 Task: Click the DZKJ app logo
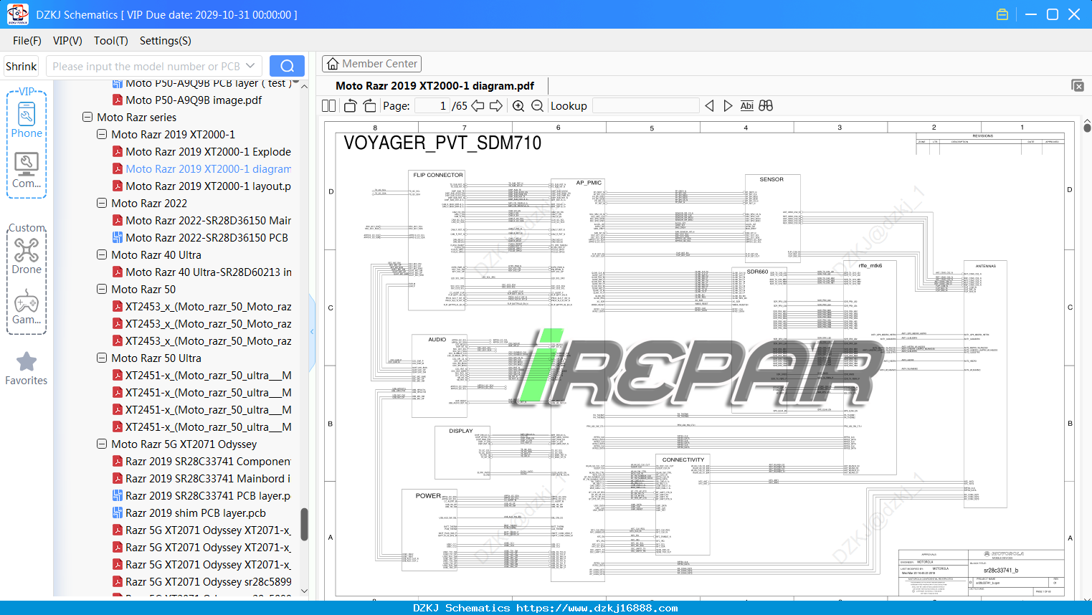click(x=17, y=14)
